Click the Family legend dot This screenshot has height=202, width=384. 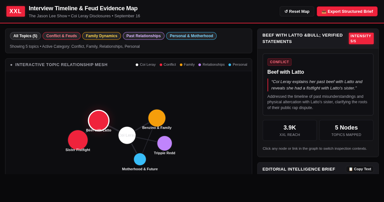point(181,65)
